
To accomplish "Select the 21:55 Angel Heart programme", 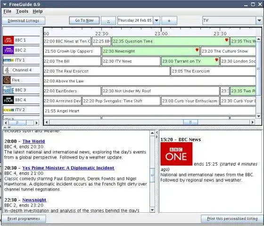I will point(150,111).
